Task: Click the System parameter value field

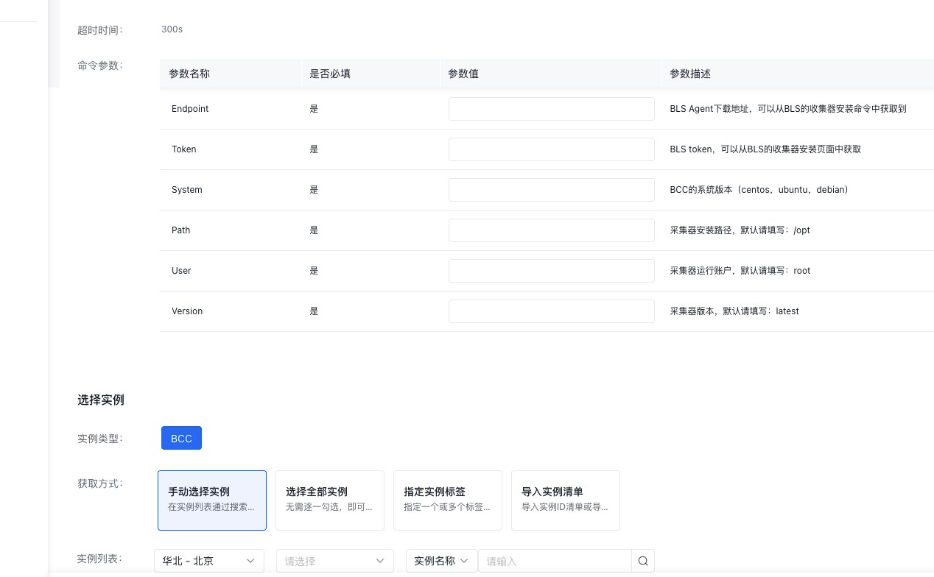Action: click(551, 190)
